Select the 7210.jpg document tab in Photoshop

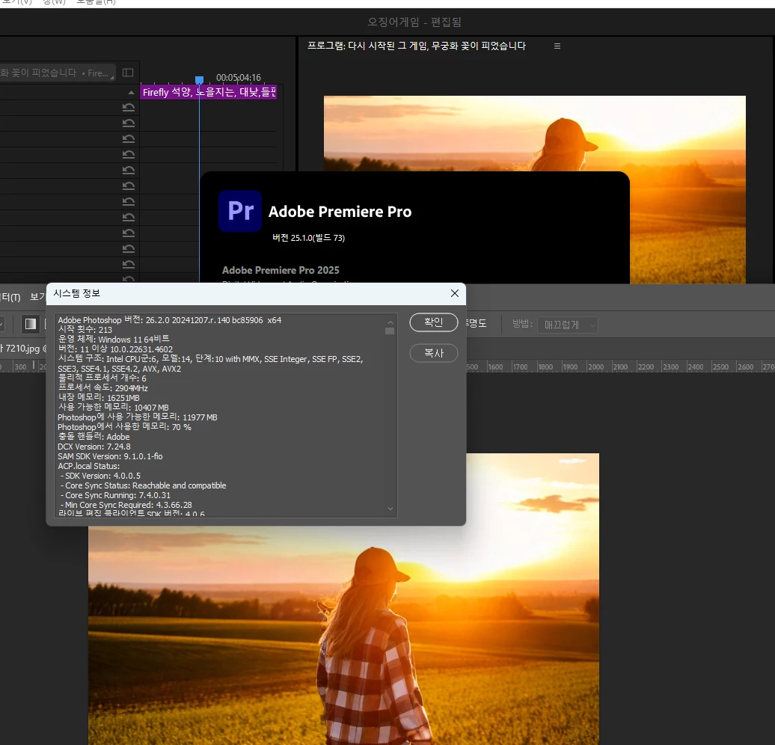[x=22, y=348]
